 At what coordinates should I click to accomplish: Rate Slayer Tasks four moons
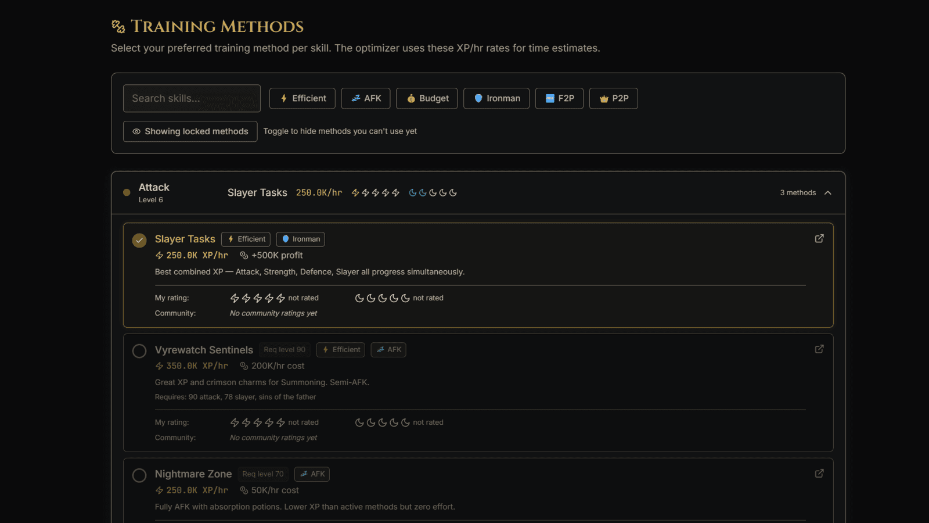point(394,298)
